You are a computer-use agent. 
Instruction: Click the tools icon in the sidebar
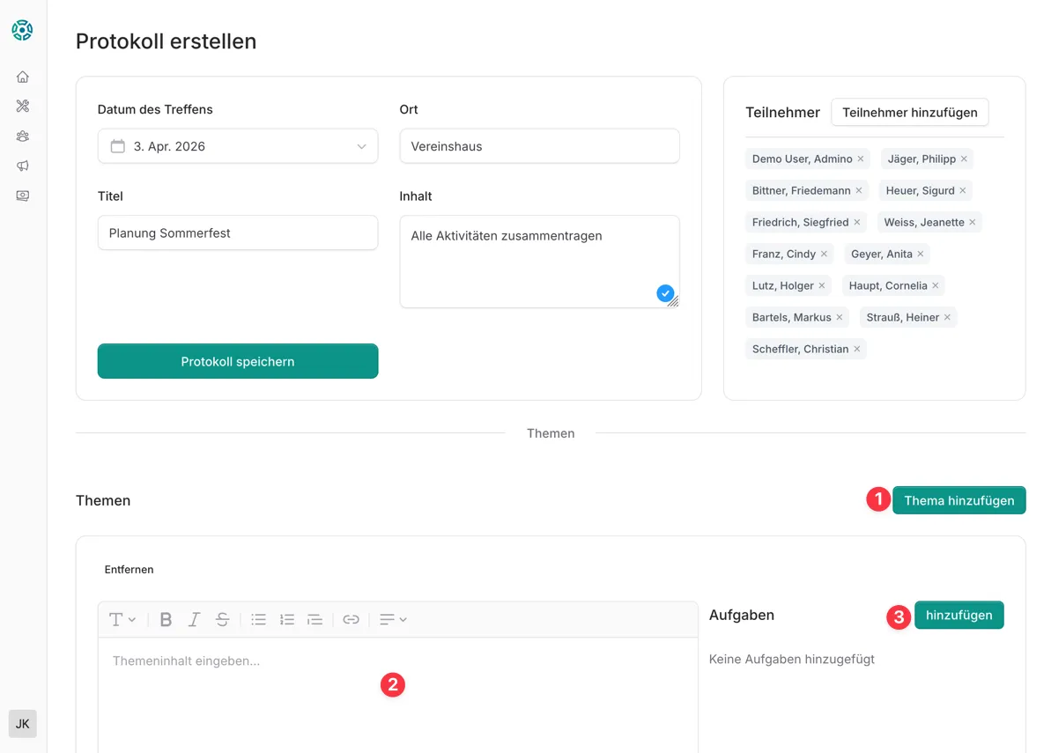click(x=23, y=107)
